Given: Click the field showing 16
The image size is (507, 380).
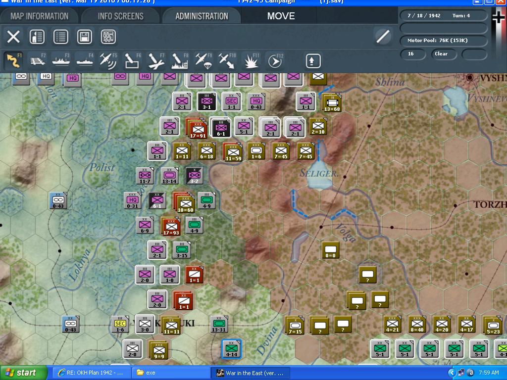Looking at the screenshot, I should pyautogui.click(x=412, y=54).
